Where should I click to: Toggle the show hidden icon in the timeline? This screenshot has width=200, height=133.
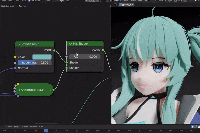(196, 127)
